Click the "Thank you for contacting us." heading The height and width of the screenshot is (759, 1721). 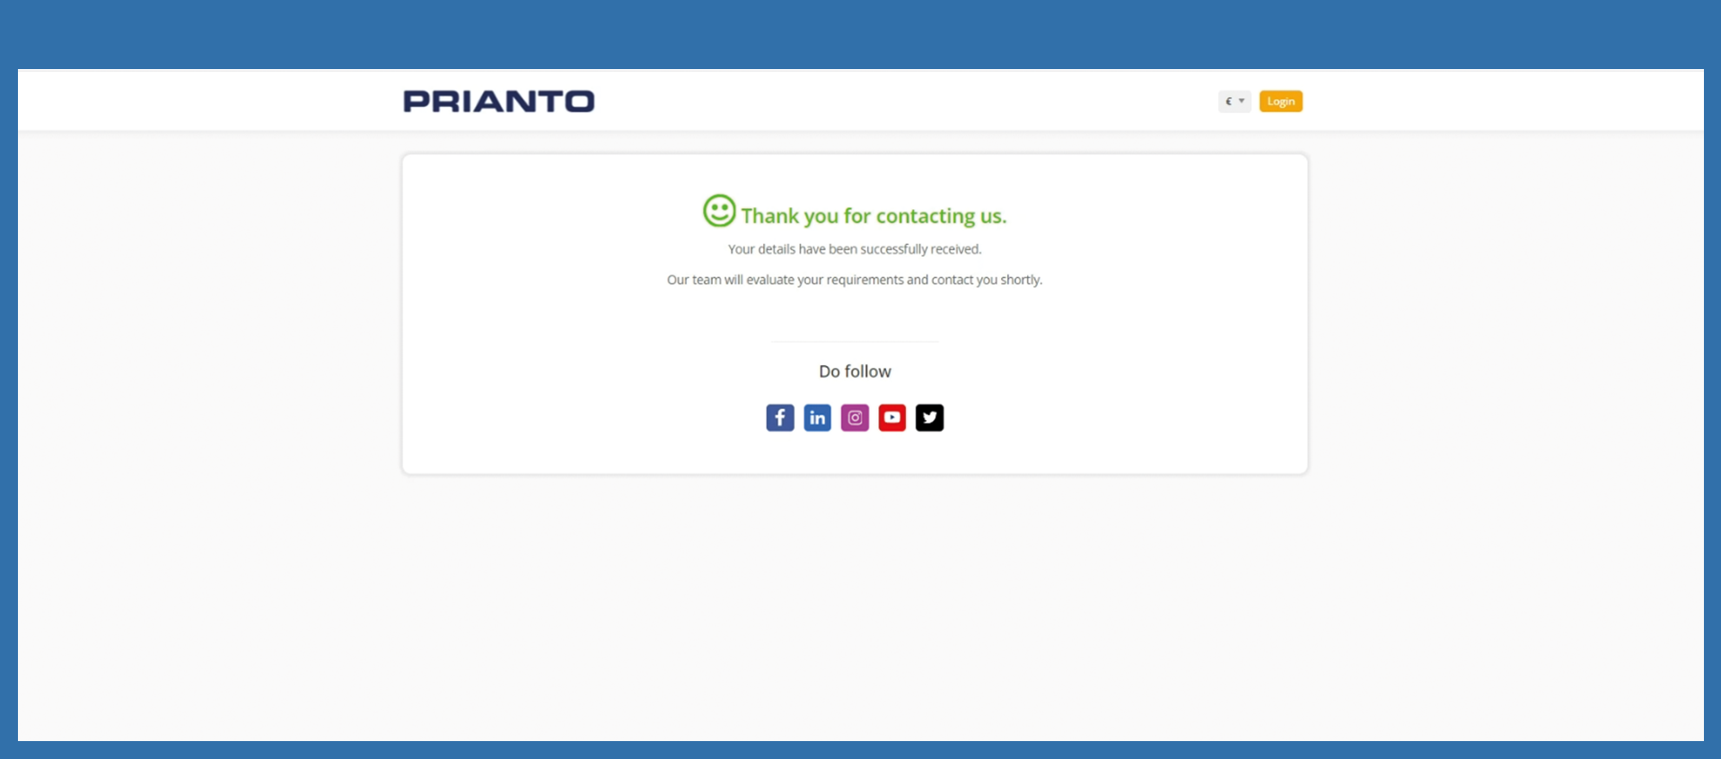click(874, 216)
